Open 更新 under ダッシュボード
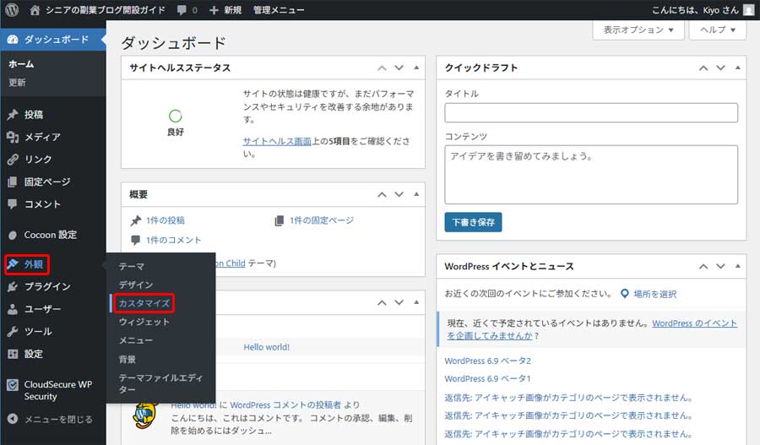 (x=17, y=83)
